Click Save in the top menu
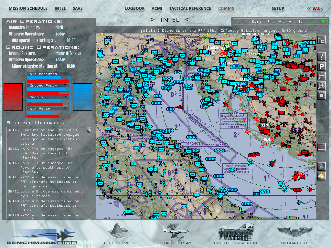The width and height of the screenshot is (331, 248). tap(78, 8)
